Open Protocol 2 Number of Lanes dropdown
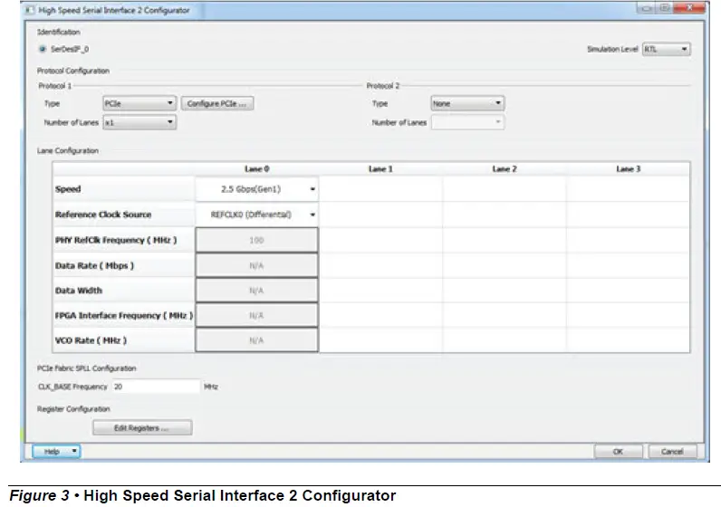Image resolution: width=721 pixels, height=507 pixels. tap(467, 122)
